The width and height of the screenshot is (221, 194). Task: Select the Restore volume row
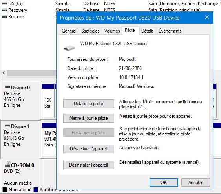pyautogui.click(x=28, y=17)
